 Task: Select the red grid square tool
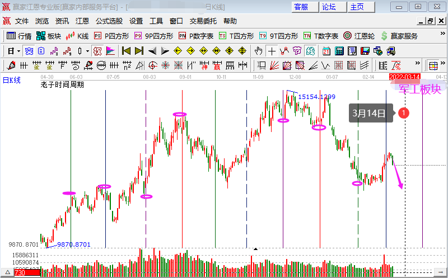point(339,65)
